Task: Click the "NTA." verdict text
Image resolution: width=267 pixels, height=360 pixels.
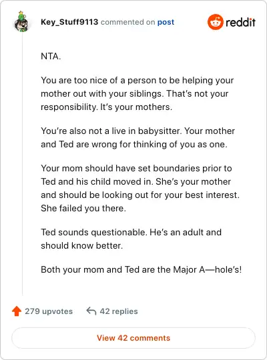Action: 51,56
